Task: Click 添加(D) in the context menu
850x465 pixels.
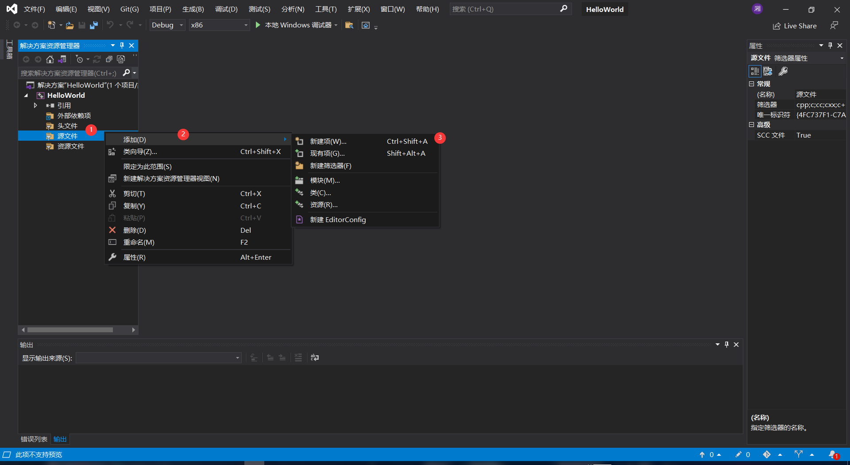Action: [198, 140]
